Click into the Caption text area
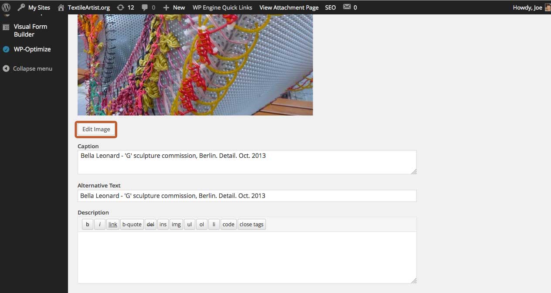551x293 pixels. (x=247, y=162)
